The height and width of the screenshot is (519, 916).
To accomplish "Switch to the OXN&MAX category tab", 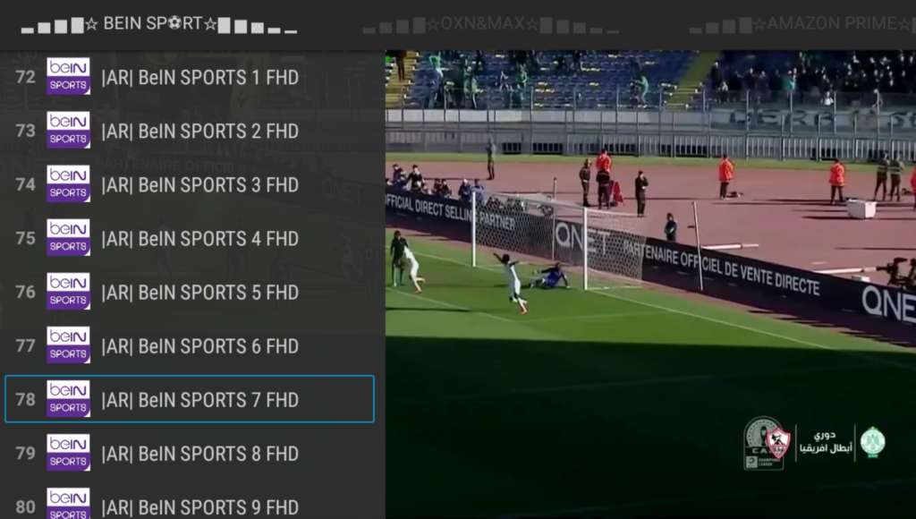I will [491, 24].
